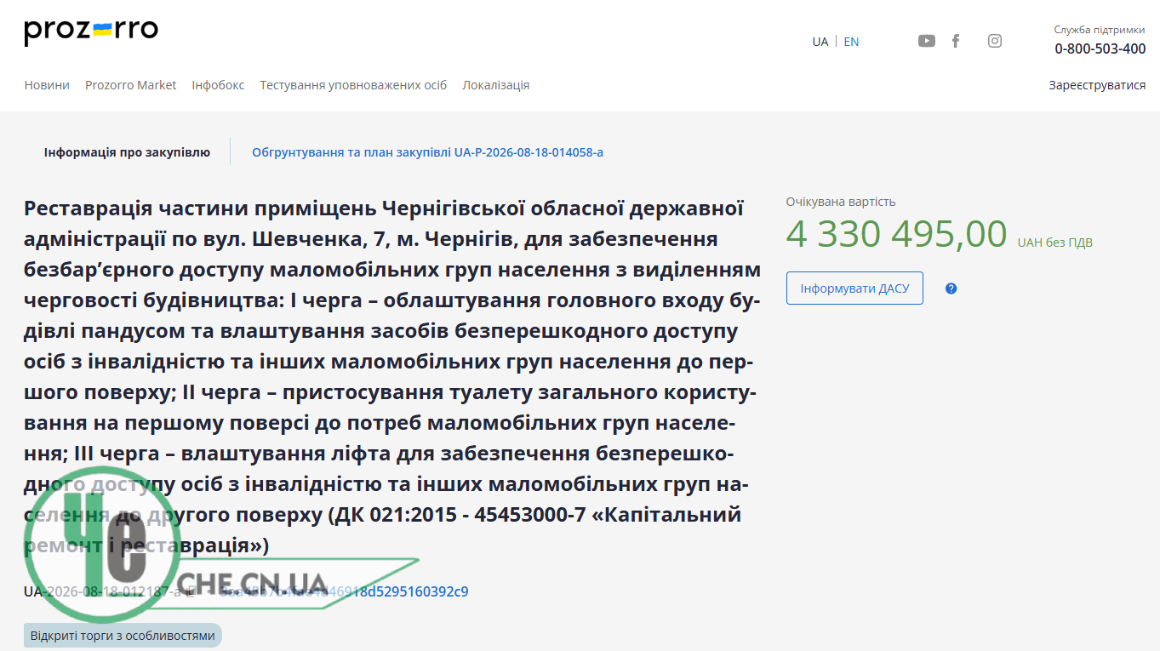Open Тестування уповноважених осіб menu item
The height and width of the screenshot is (651, 1160).
point(353,85)
